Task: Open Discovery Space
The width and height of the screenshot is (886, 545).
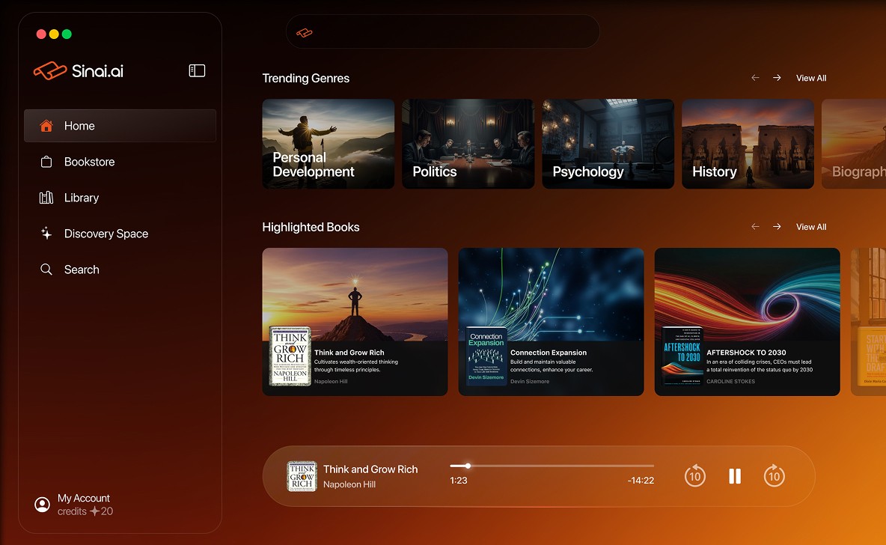Action: coord(120,234)
